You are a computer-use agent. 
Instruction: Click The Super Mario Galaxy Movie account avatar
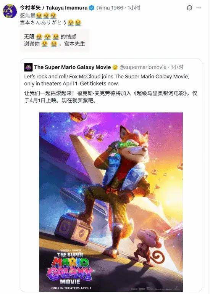pyautogui.click(x=28, y=67)
